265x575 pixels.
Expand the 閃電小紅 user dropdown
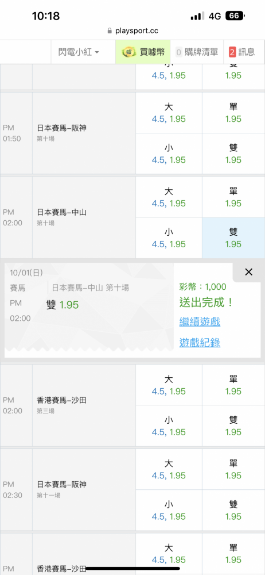click(79, 52)
